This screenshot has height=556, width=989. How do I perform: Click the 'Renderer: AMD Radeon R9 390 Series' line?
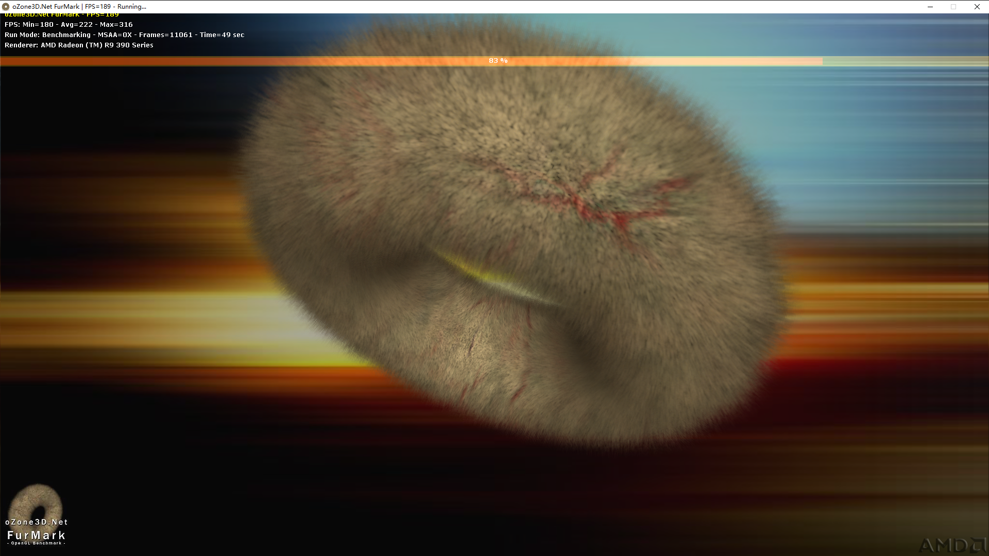[x=79, y=45]
